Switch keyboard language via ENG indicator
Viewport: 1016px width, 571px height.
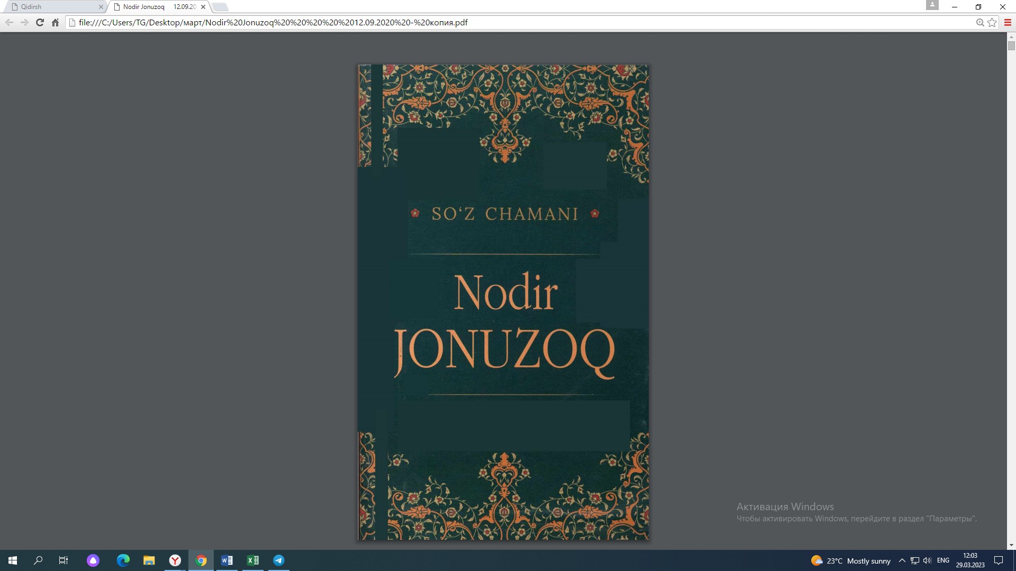tap(944, 560)
